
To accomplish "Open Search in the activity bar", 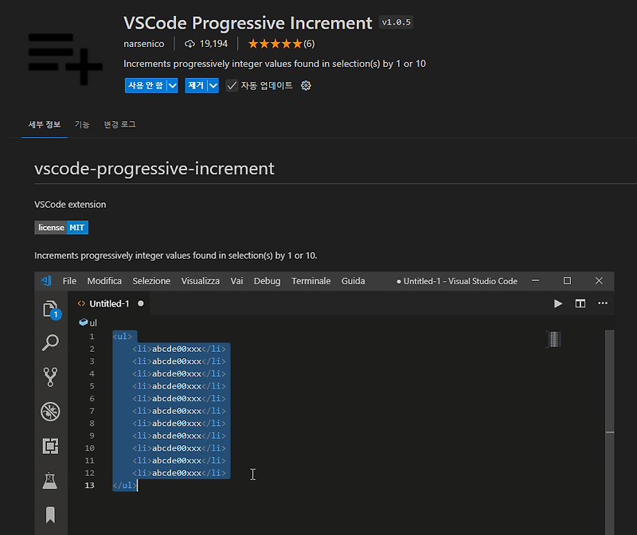I will (51, 343).
